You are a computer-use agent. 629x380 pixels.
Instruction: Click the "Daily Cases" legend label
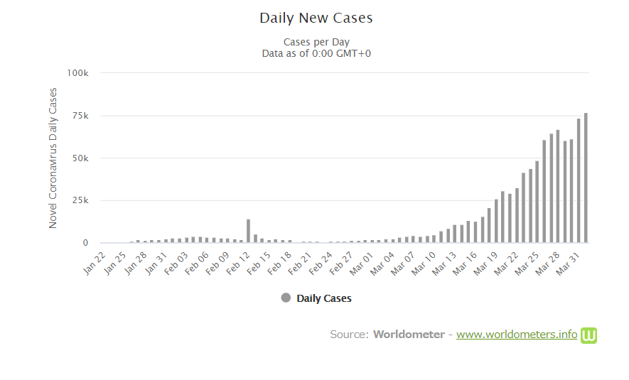coord(323,298)
